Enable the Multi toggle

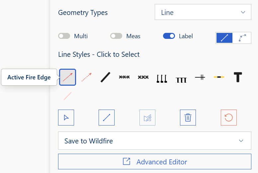[x=64, y=36]
